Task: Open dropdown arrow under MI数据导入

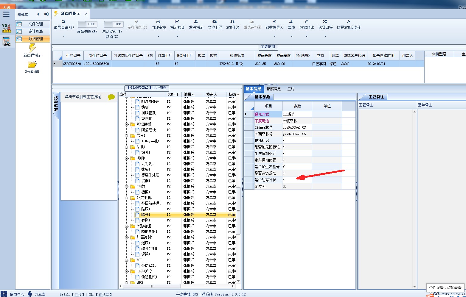Action: coord(275,37)
